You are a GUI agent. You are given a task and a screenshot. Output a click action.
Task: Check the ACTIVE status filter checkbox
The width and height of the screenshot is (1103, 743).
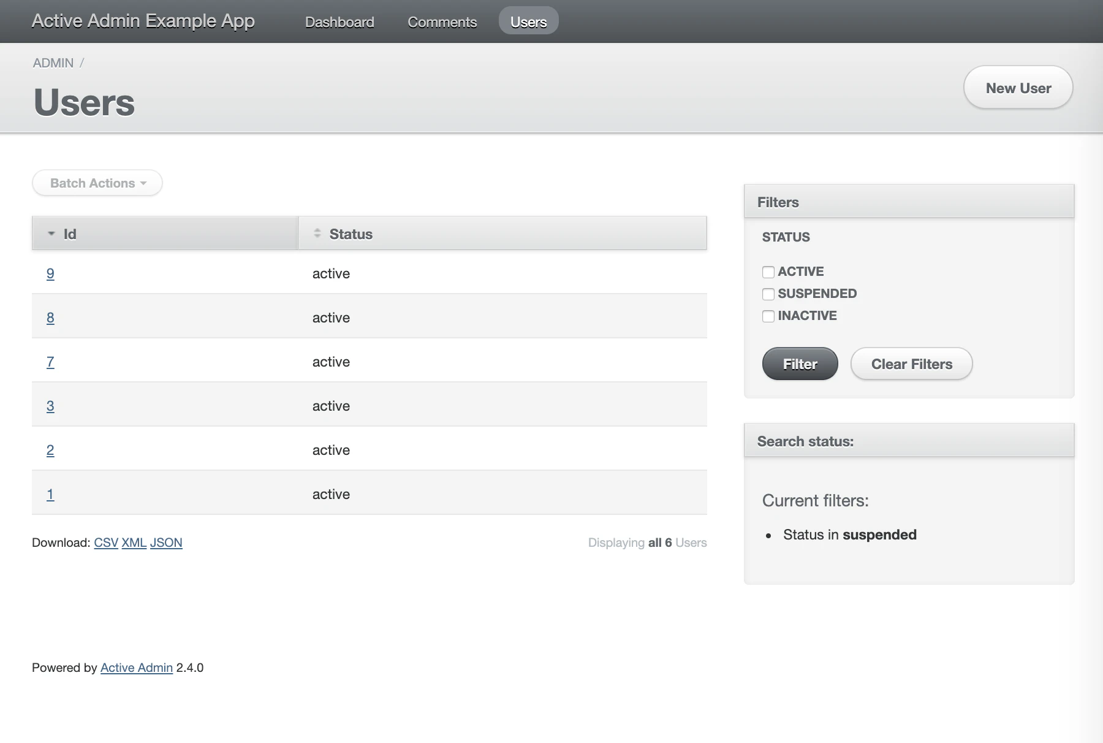tap(768, 272)
